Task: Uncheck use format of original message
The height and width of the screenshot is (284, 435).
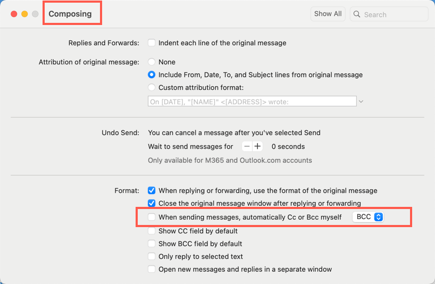Action: click(x=152, y=190)
